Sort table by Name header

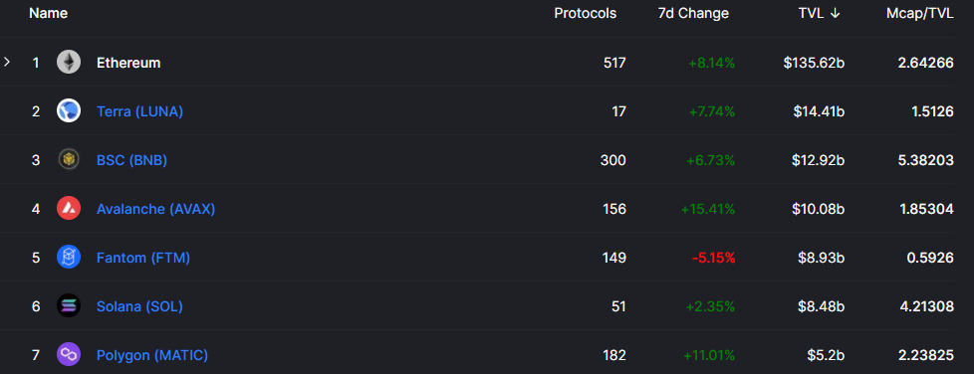point(49,13)
